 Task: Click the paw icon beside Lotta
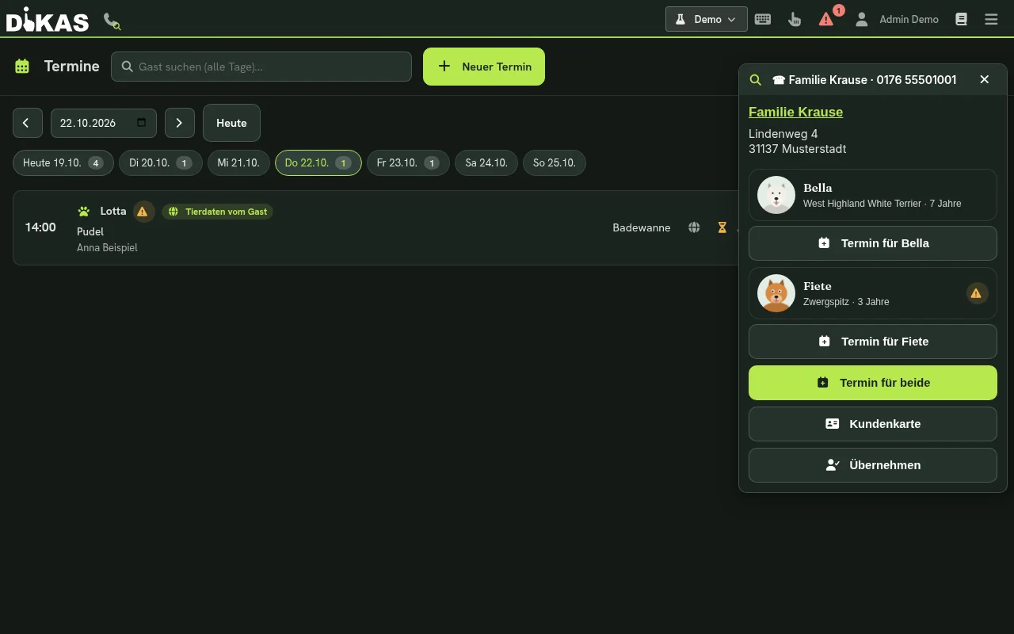click(x=84, y=212)
